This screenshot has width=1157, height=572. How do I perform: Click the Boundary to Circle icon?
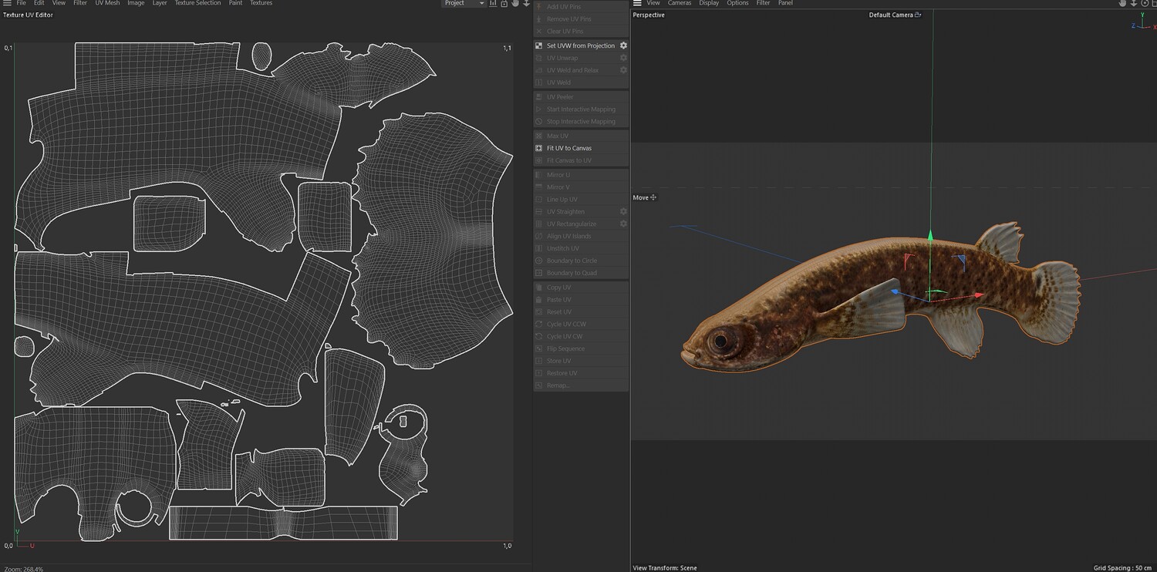tap(538, 261)
